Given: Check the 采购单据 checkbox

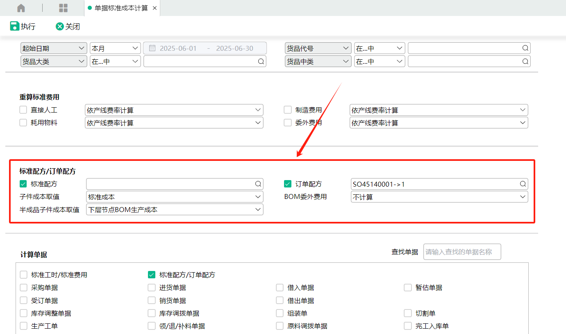Looking at the screenshot, I should coord(23,287).
